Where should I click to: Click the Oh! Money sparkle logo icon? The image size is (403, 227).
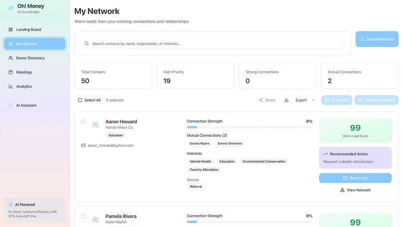click(x=11, y=8)
